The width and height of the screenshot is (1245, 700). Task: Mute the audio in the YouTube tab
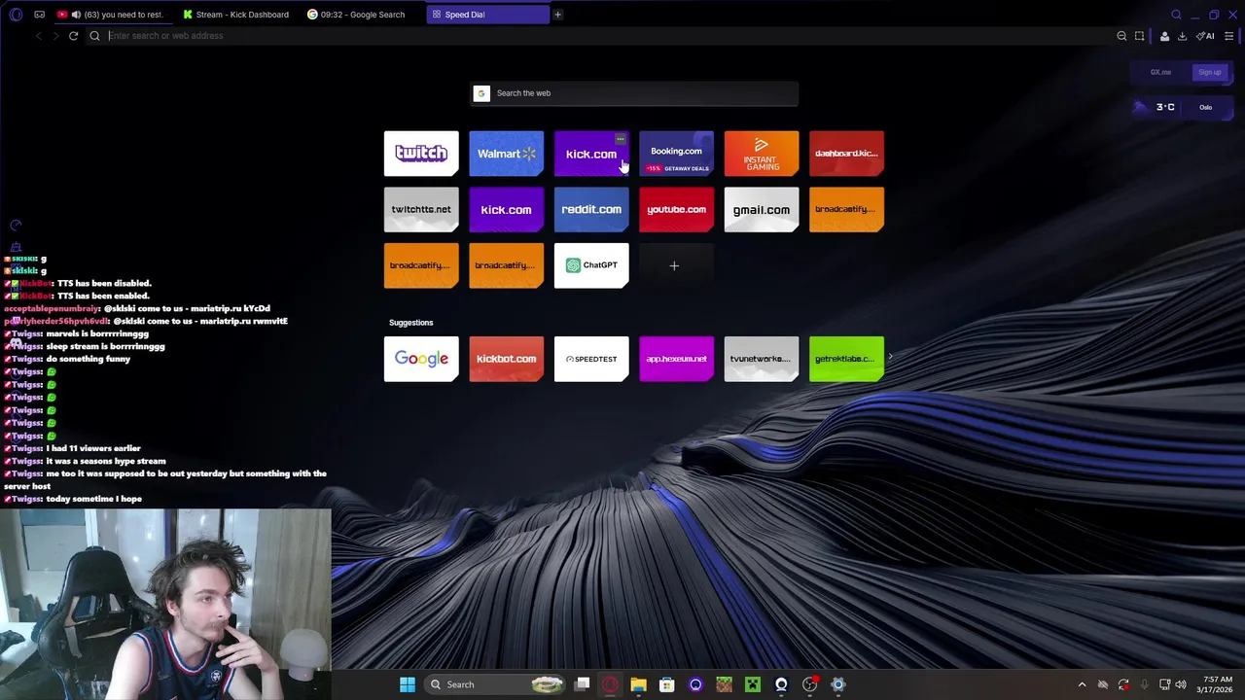click(x=76, y=15)
